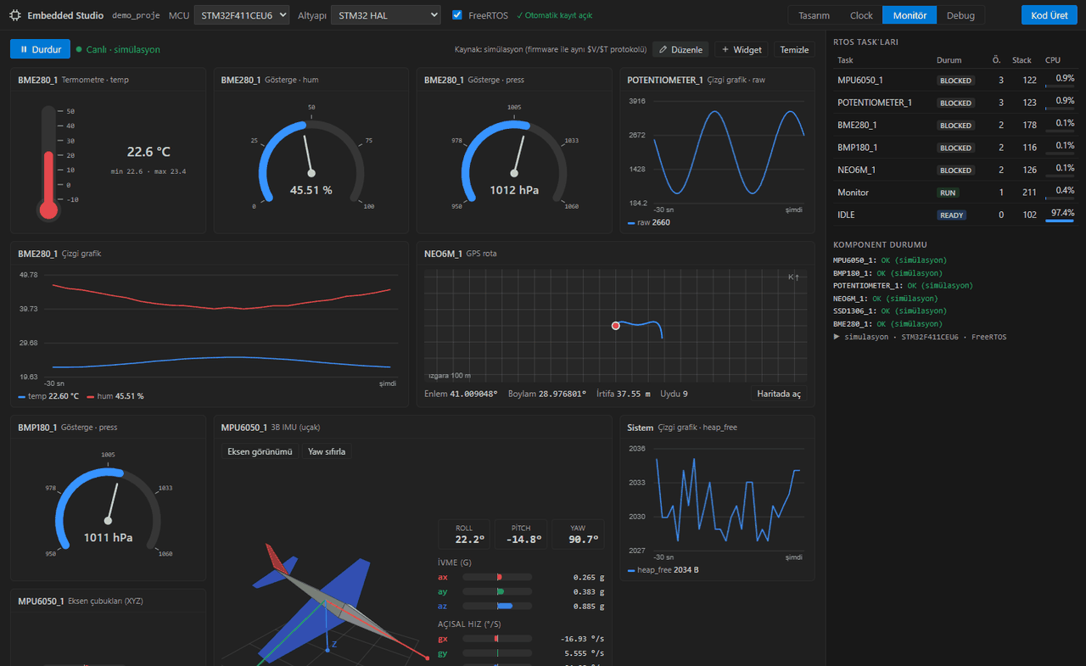Open the Altyapı STM32 HAL dropdown
The image size is (1086, 666).
[385, 15]
